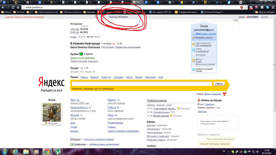Bookmark this page with the star icon
The width and height of the screenshot is (276, 155).
click(x=246, y=7)
